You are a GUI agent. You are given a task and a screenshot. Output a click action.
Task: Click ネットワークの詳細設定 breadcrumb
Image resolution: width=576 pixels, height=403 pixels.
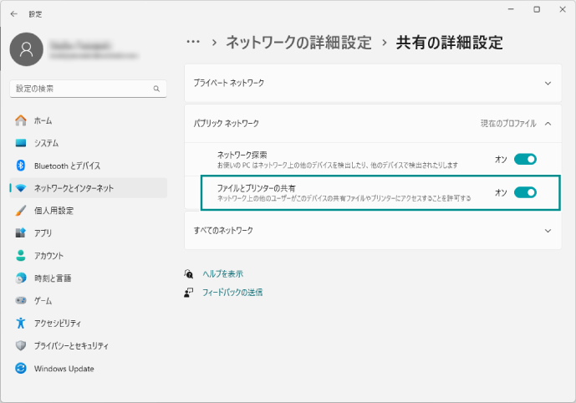click(298, 43)
